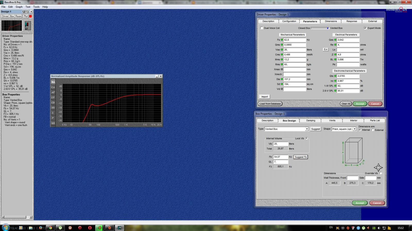Click the Vb volume input field

click(280, 144)
